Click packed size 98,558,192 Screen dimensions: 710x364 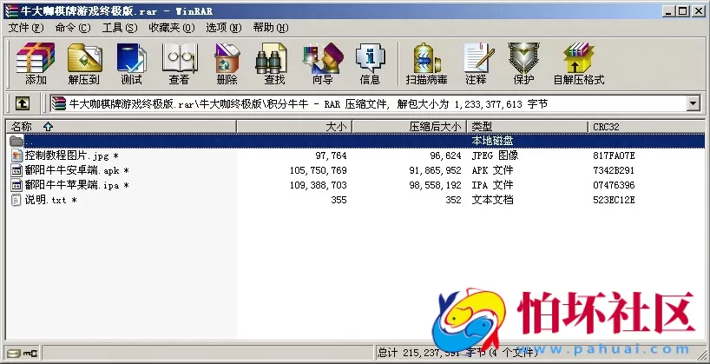435,185
